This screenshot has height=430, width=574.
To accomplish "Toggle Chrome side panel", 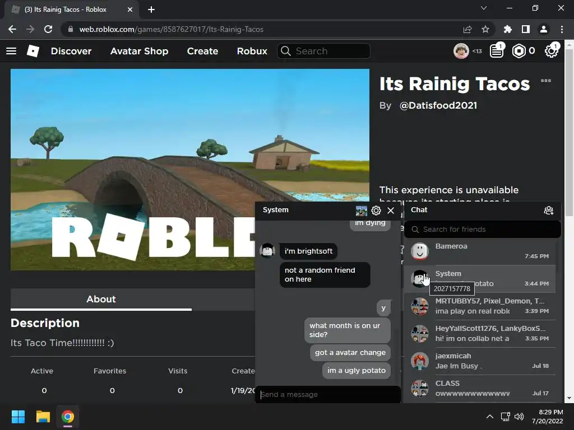I will click(526, 29).
